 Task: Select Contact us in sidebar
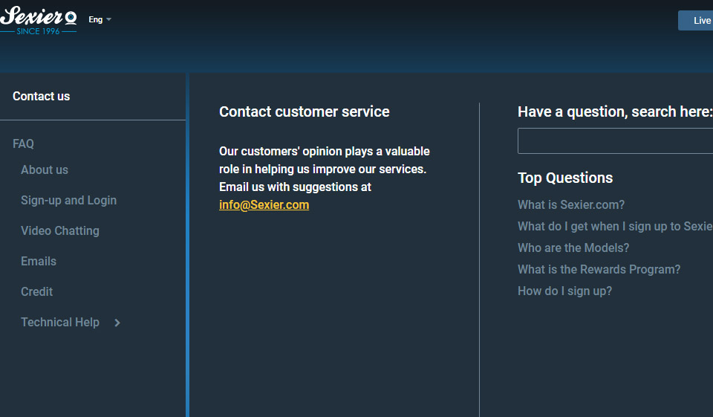tap(42, 96)
